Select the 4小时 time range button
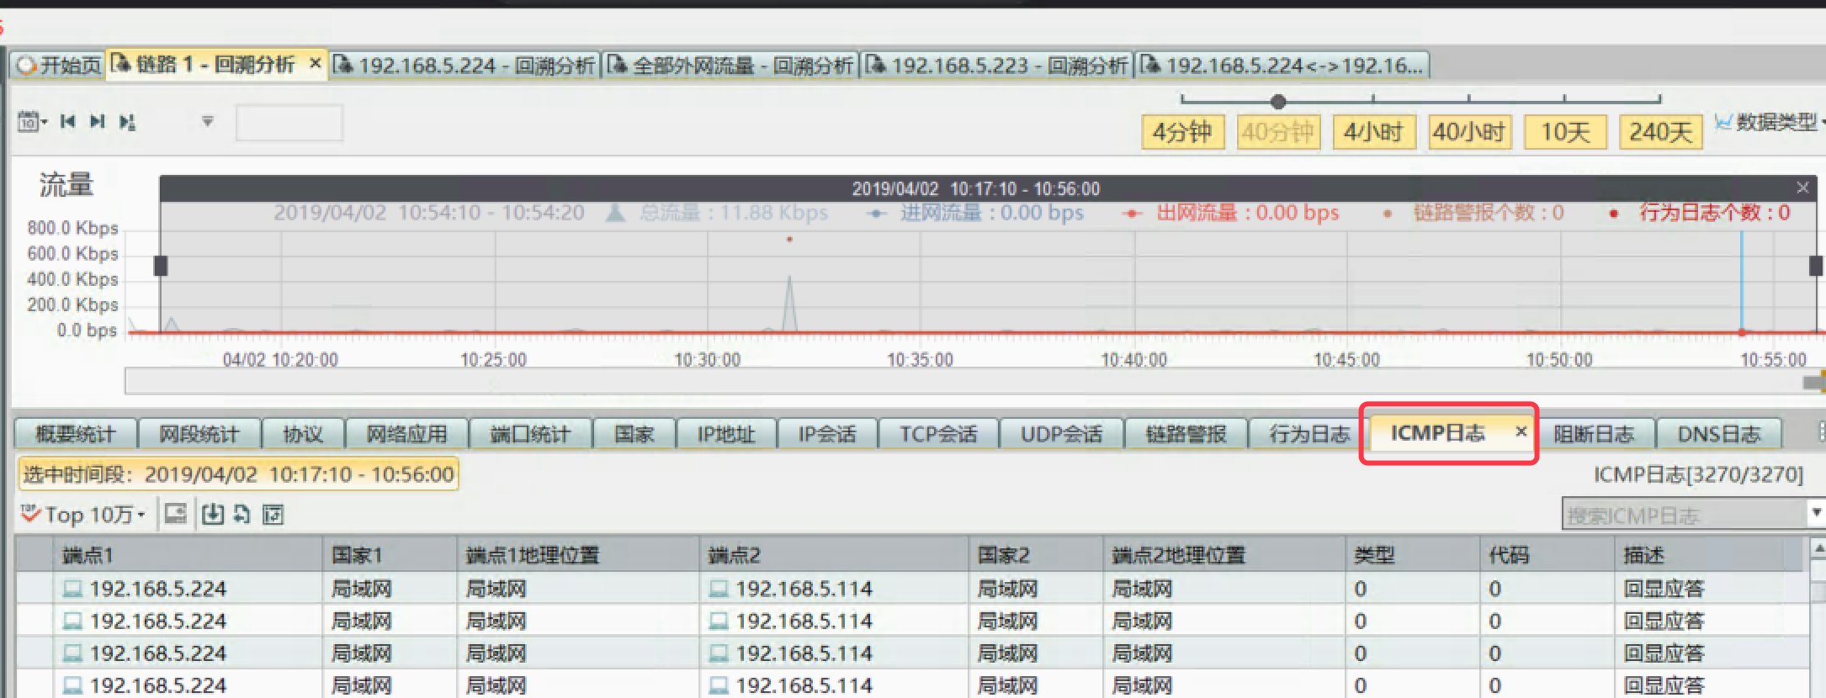 tap(1373, 132)
